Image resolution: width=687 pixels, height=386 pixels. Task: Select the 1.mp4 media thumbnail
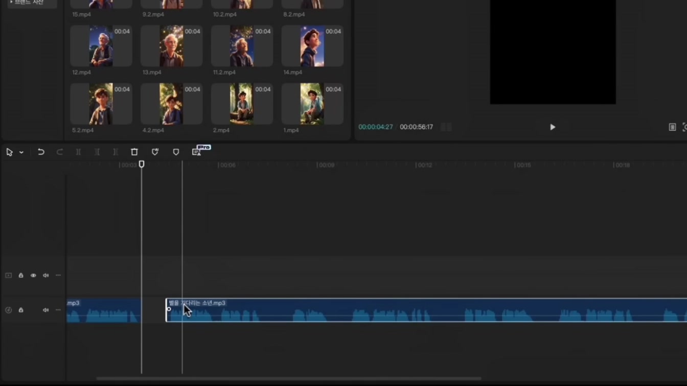pyautogui.click(x=312, y=104)
